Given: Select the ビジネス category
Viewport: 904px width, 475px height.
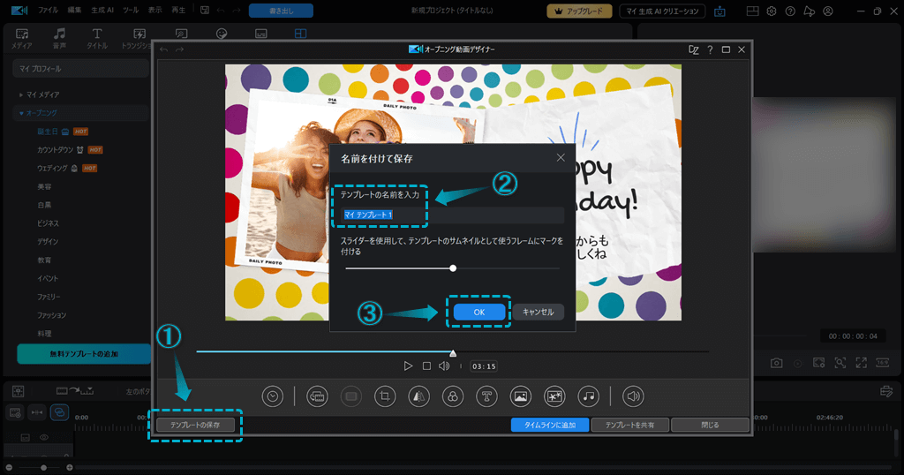Looking at the screenshot, I should click(48, 223).
